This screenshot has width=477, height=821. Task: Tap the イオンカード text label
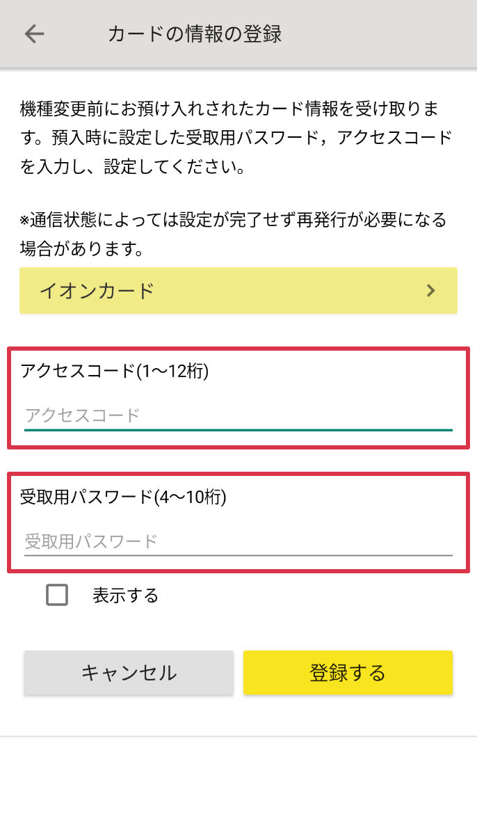(x=97, y=291)
